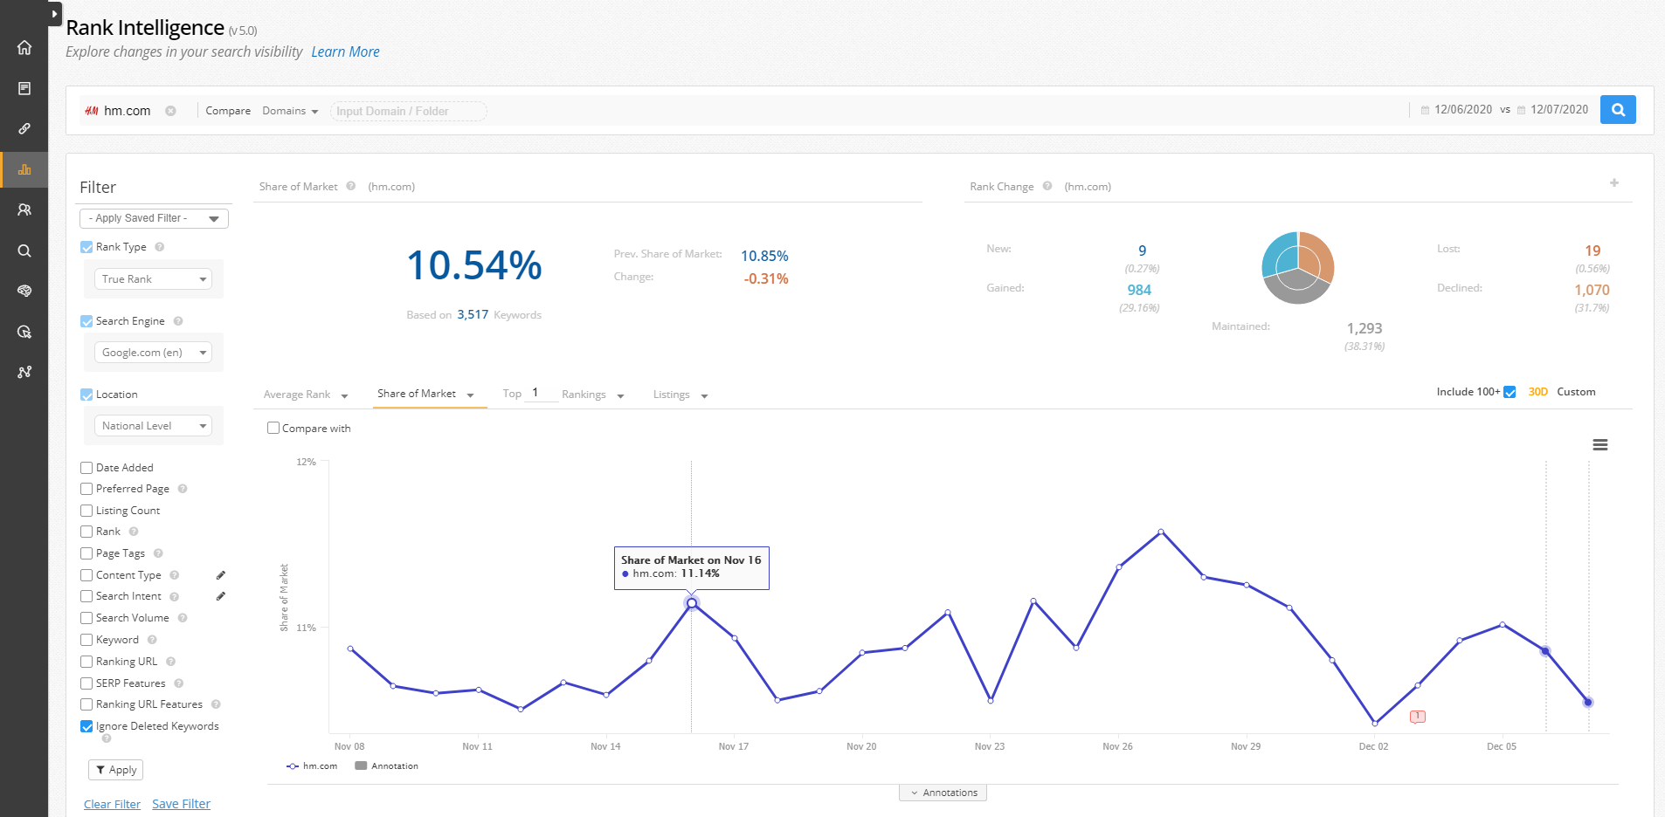Open the link icon in sidebar

click(x=24, y=128)
